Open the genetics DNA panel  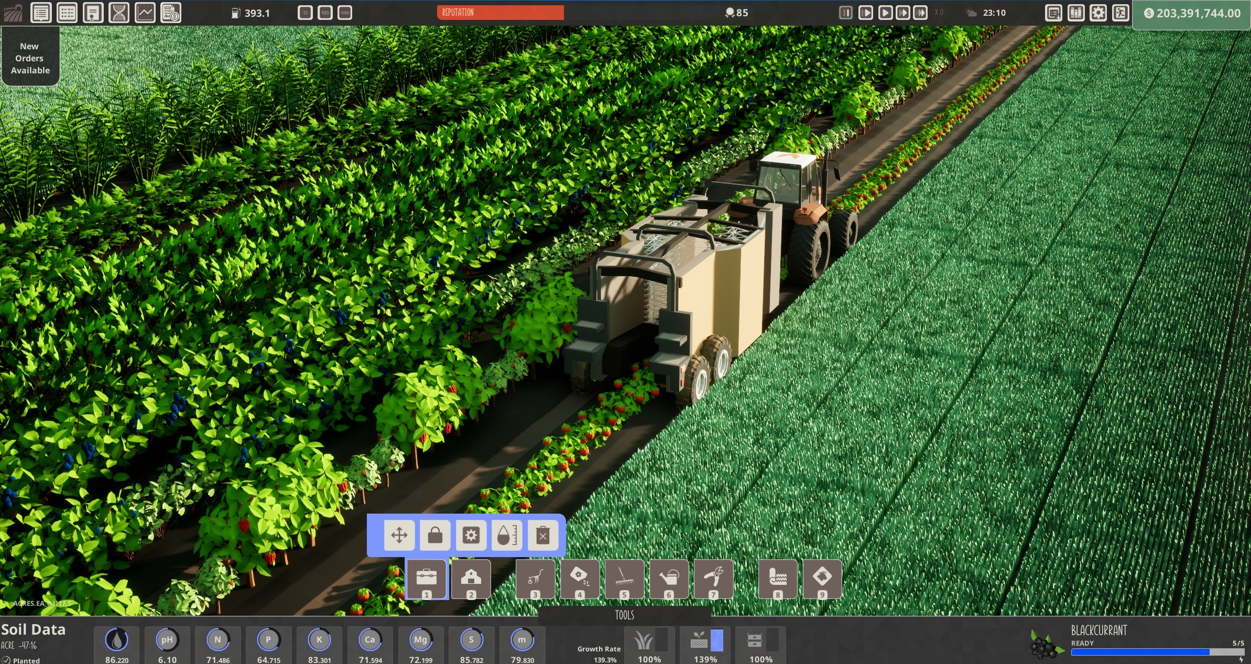tap(120, 12)
